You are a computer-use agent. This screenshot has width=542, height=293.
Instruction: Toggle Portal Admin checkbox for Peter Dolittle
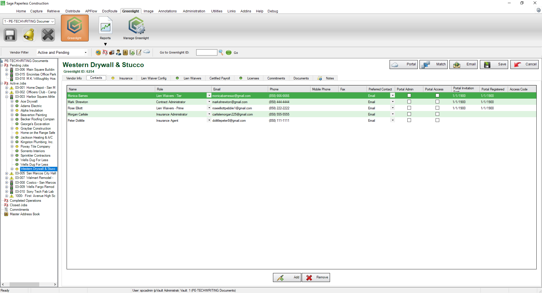tap(409, 120)
